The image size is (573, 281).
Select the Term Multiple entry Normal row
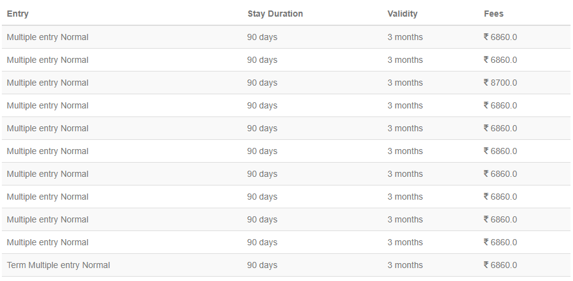tap(286, 266)
